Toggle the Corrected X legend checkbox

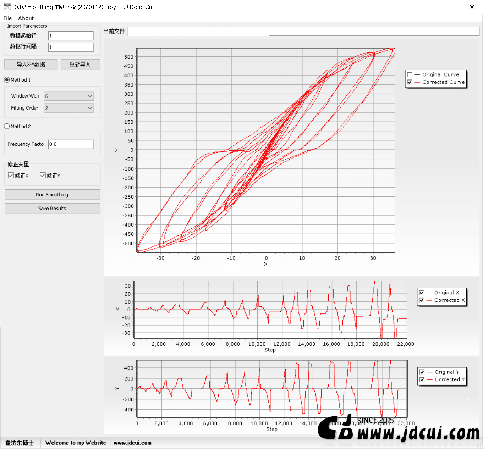[422, 300]
